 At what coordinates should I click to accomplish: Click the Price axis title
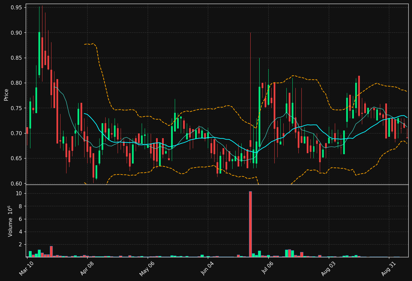tap(6, 94)
